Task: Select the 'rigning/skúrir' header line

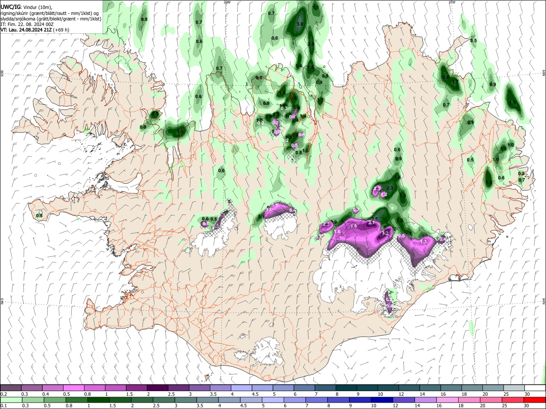Action: pos(49,13)
